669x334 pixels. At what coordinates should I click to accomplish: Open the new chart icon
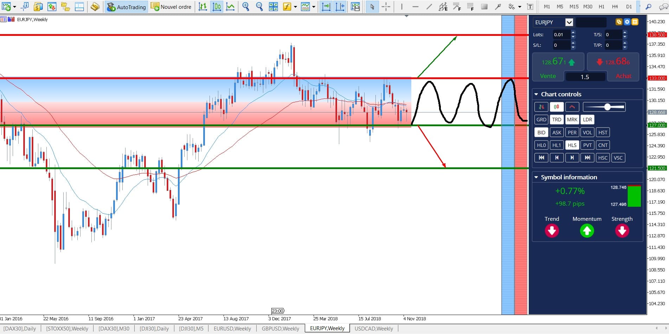[x=6, y=7]
